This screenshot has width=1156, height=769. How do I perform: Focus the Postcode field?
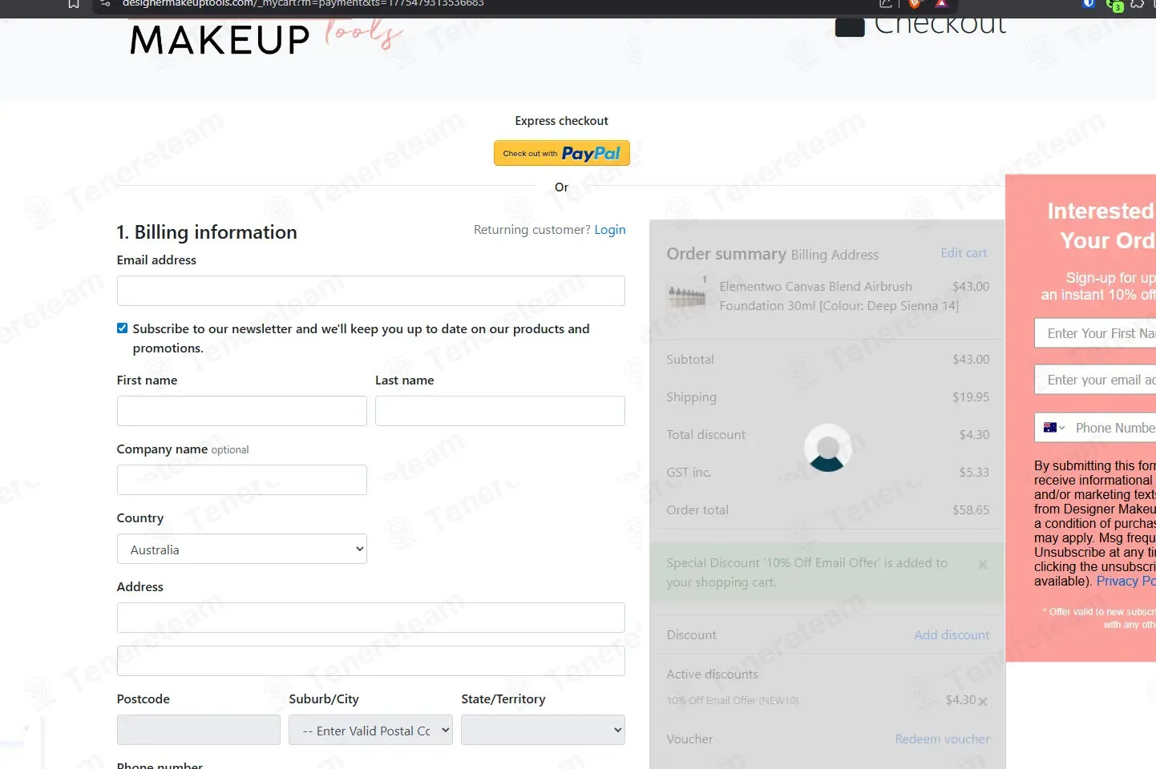point(199,731)
